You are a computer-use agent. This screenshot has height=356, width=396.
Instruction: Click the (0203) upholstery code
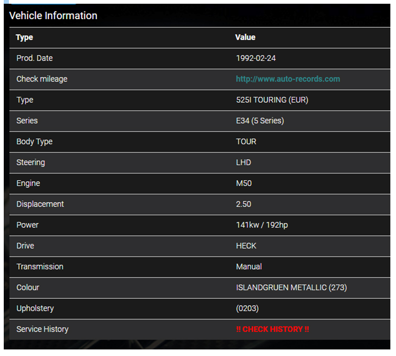(247, 308)
